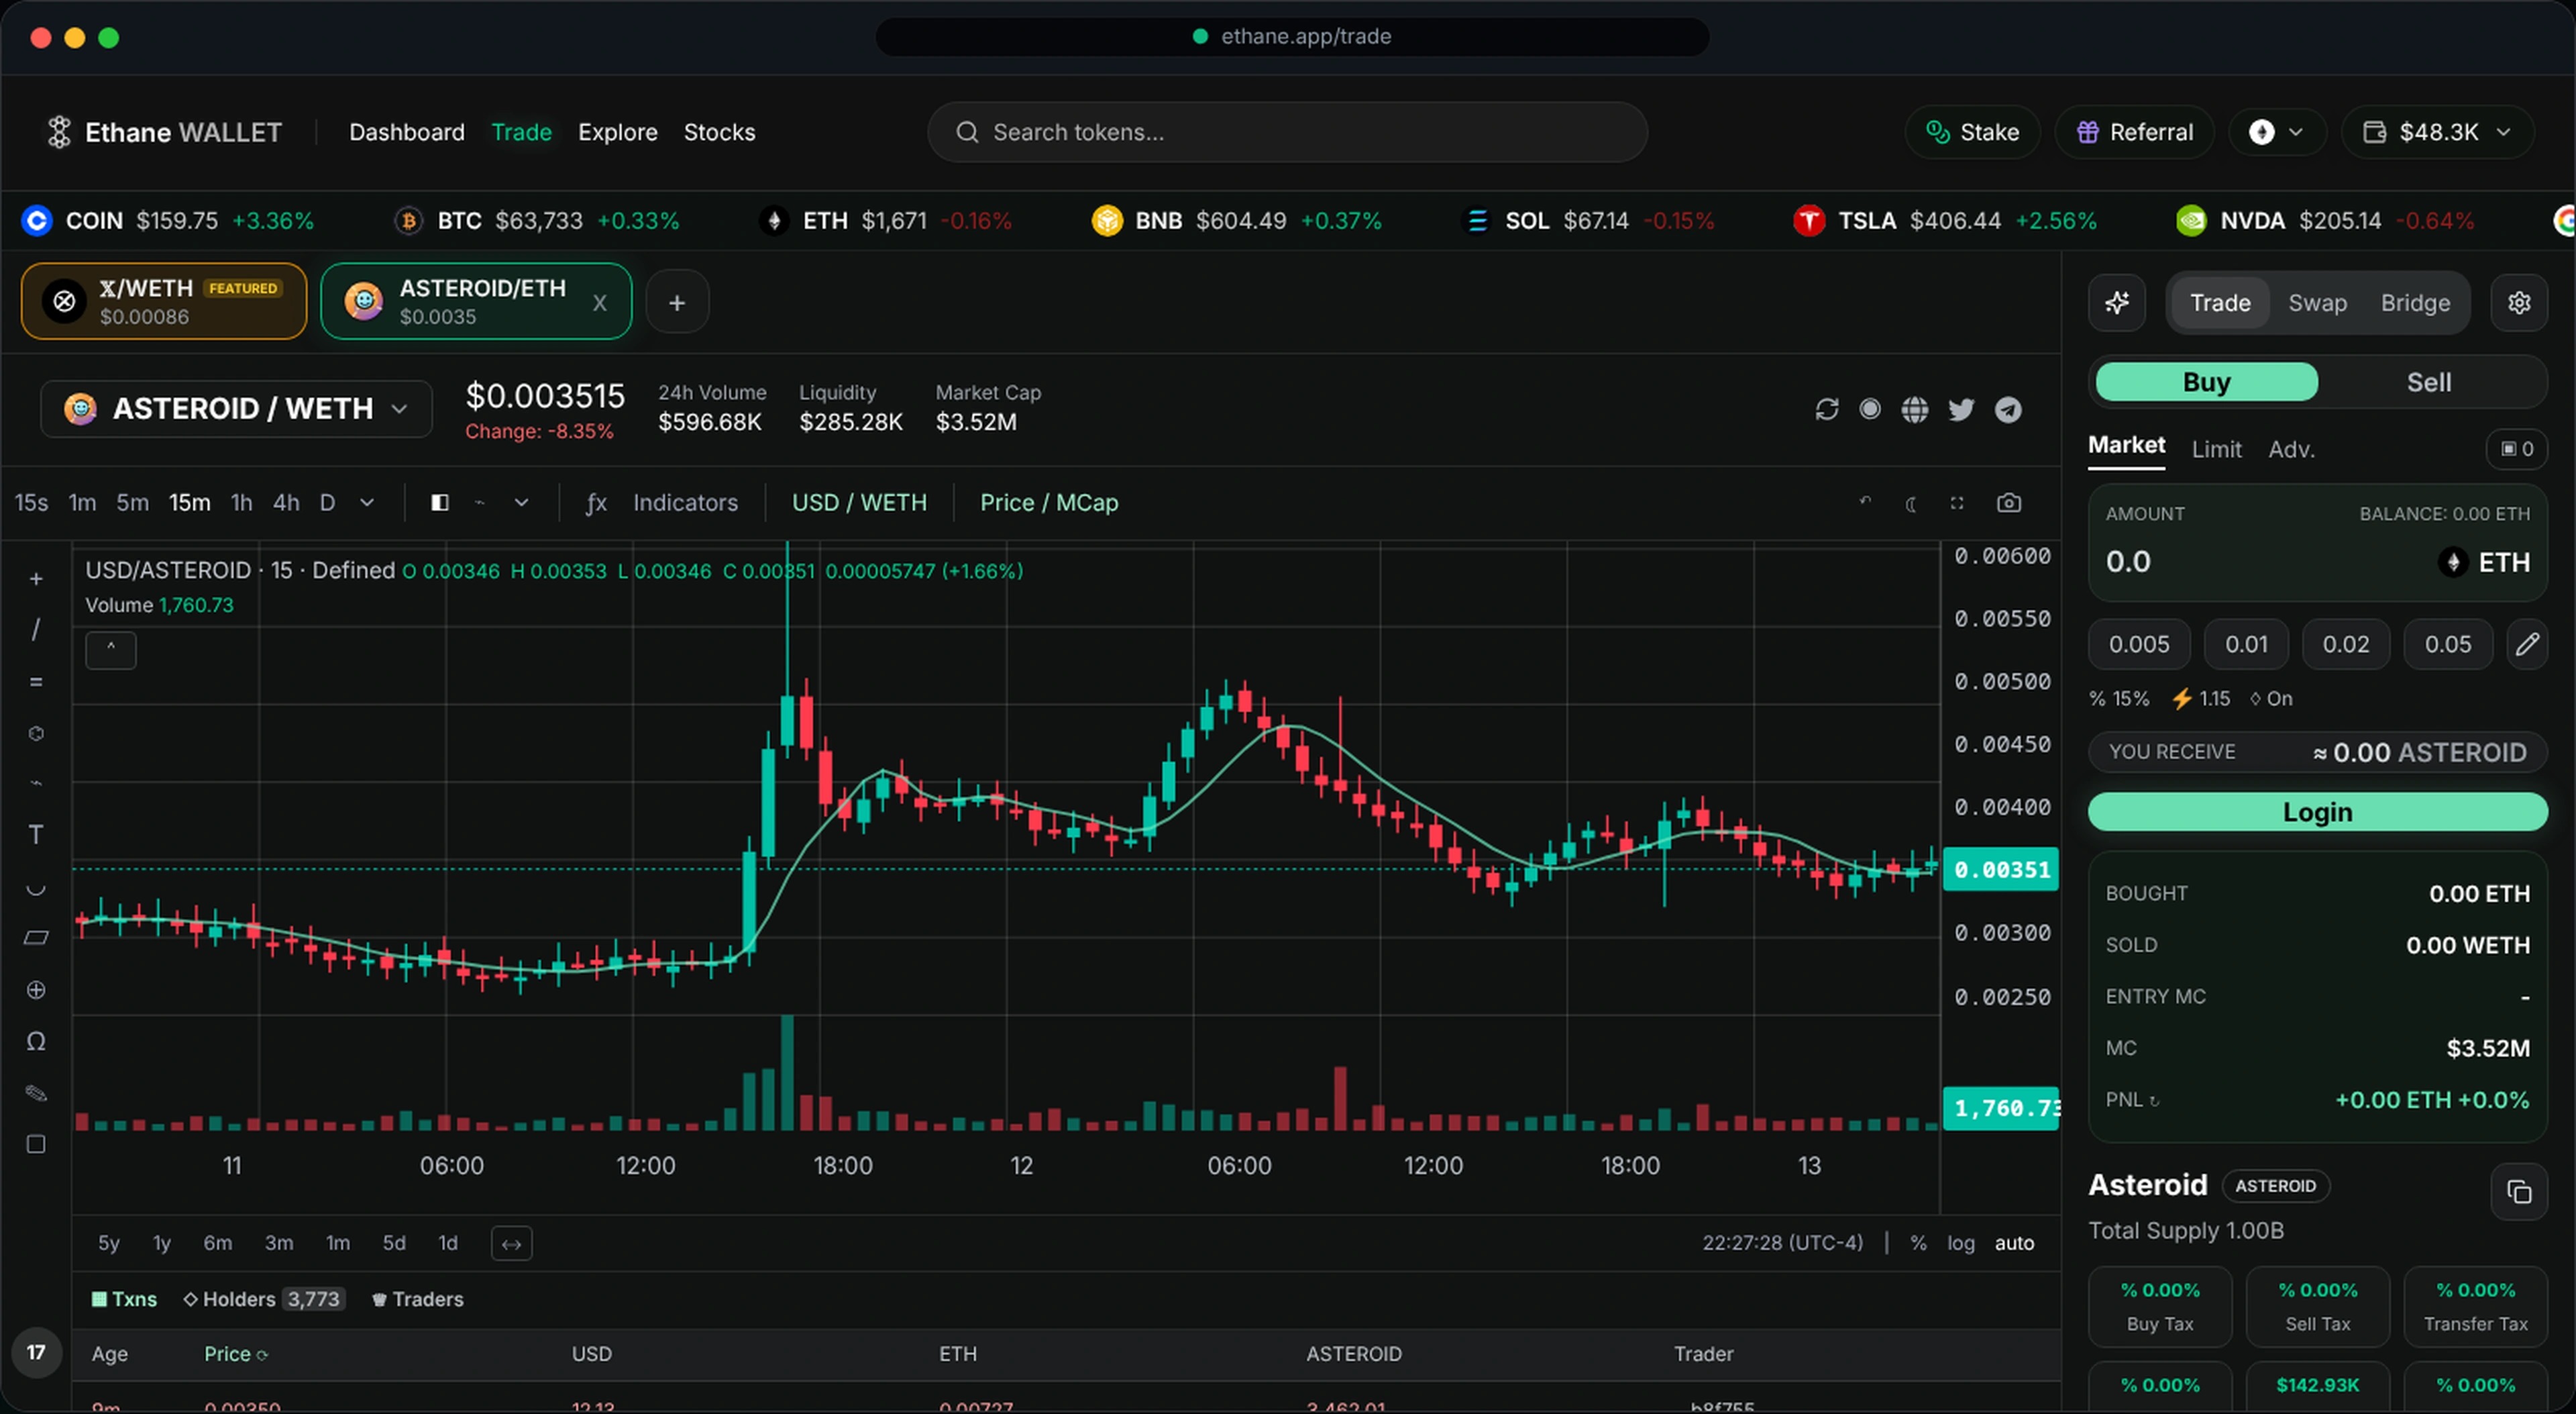2576x1414 pixels.
Task: Select the 15m timeframe
Action: point(189,503)
